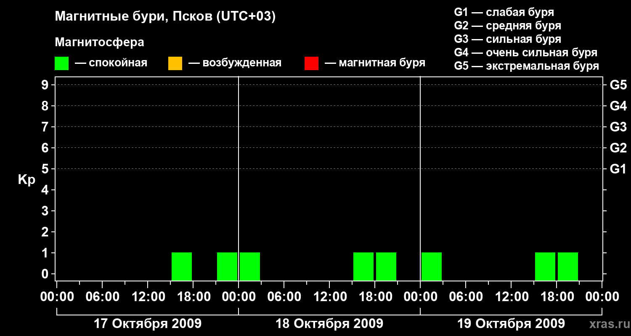Click the green bar for 18 Октября 00:00–03:00
The width and height of the screenshot is (631, 336).
(x=250, y=266)
